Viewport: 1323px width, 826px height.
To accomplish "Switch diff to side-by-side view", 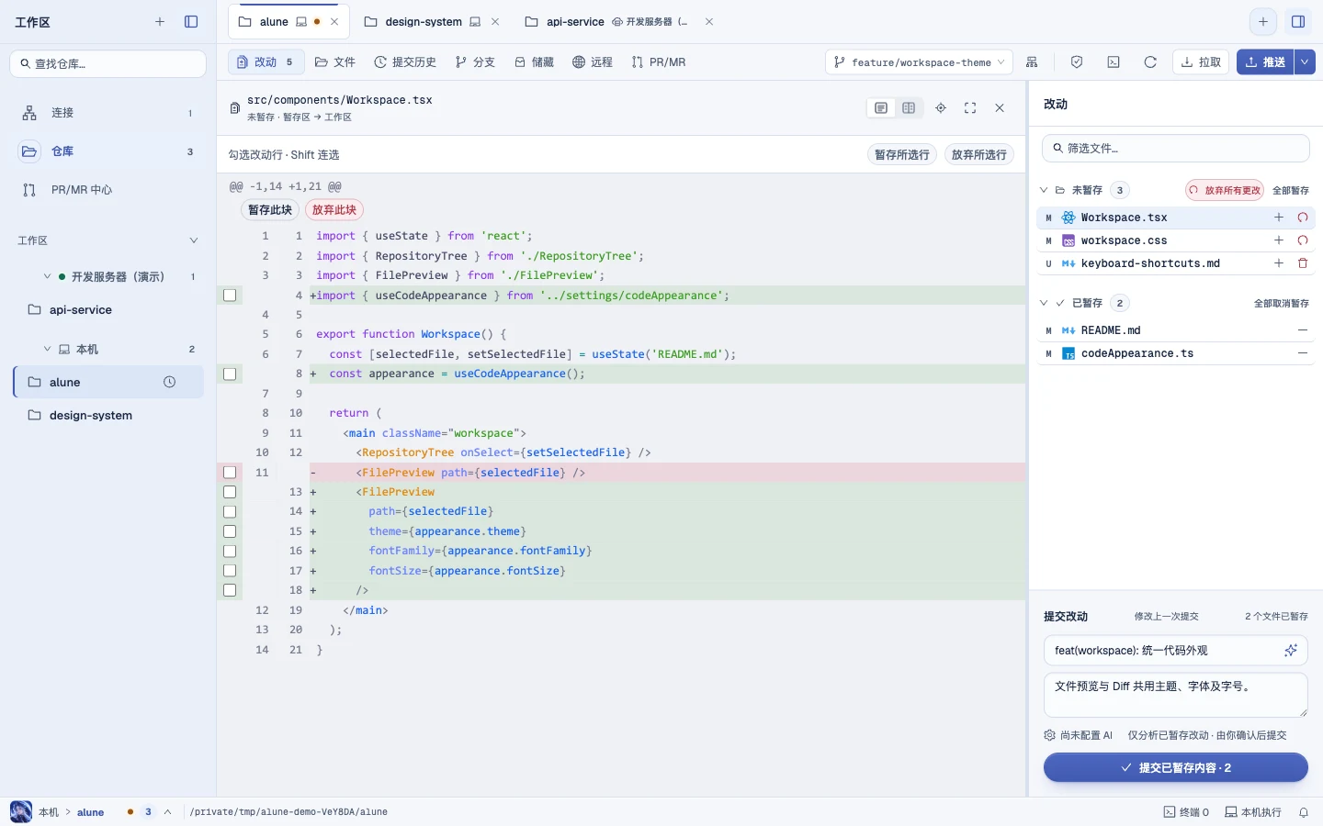I will (909, 108).
